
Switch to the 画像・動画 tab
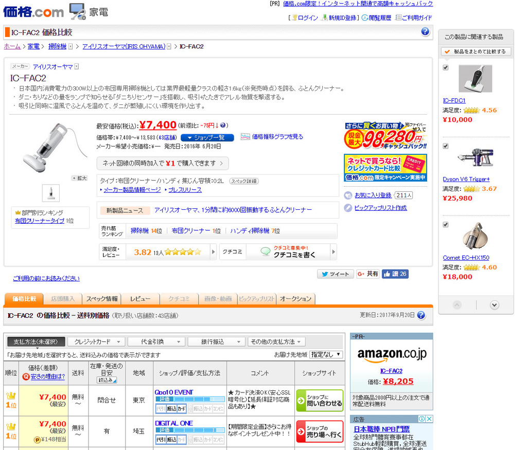pos(218,299)
